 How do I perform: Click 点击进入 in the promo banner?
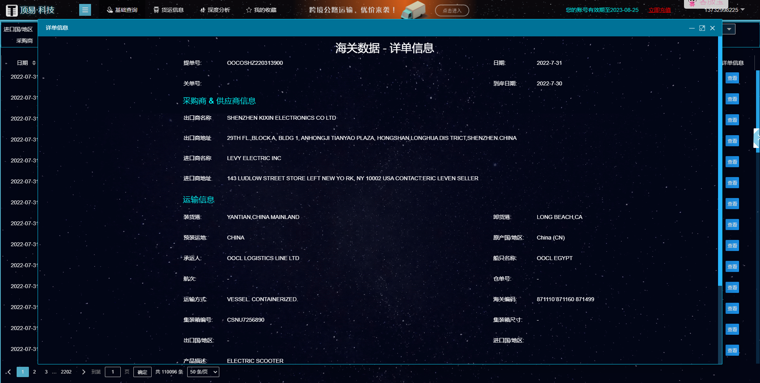[451, 10]
